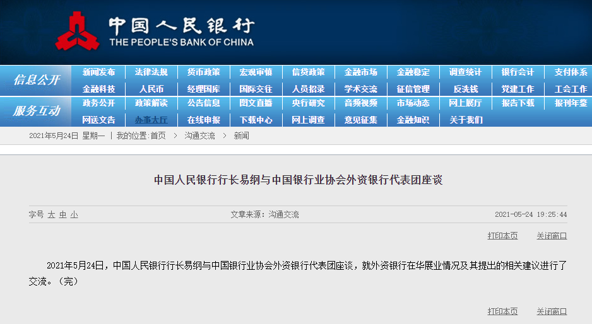
Task: Open the 法律法规 section
Action: (151, 72)
